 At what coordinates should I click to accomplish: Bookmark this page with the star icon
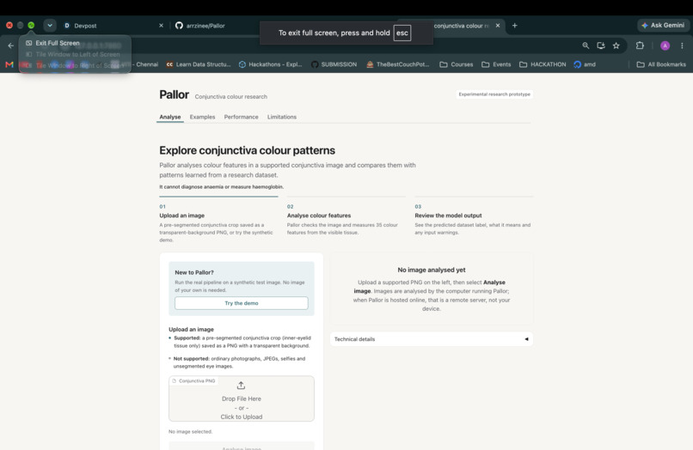[x=616, y=46]
